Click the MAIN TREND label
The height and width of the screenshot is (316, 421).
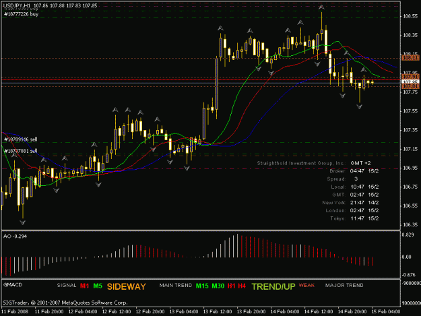pos(176,286)
